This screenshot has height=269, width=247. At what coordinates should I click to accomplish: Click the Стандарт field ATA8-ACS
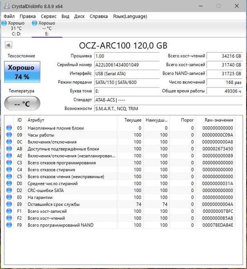(x=169, y=100)
